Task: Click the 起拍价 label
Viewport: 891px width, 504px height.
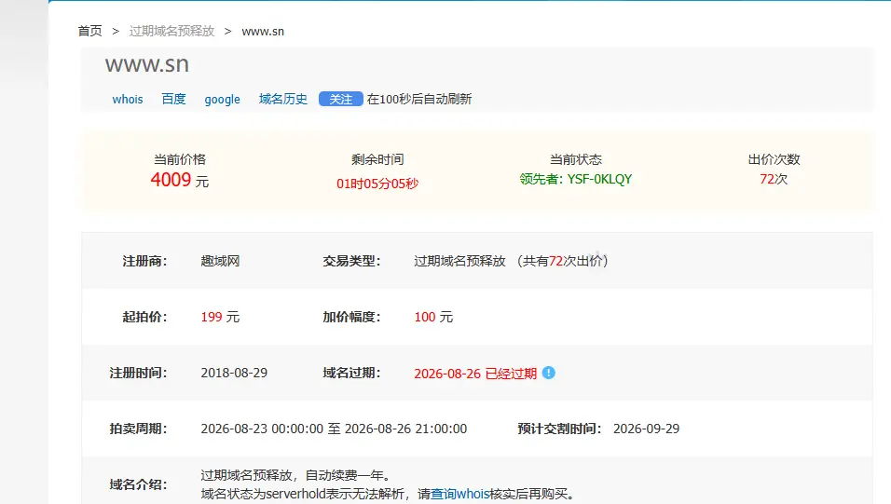Action: click(x=144, y=317)
